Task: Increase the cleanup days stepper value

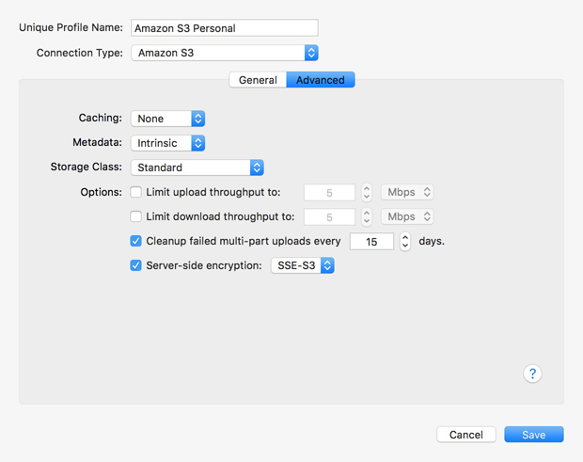Action: click(405, 237)
